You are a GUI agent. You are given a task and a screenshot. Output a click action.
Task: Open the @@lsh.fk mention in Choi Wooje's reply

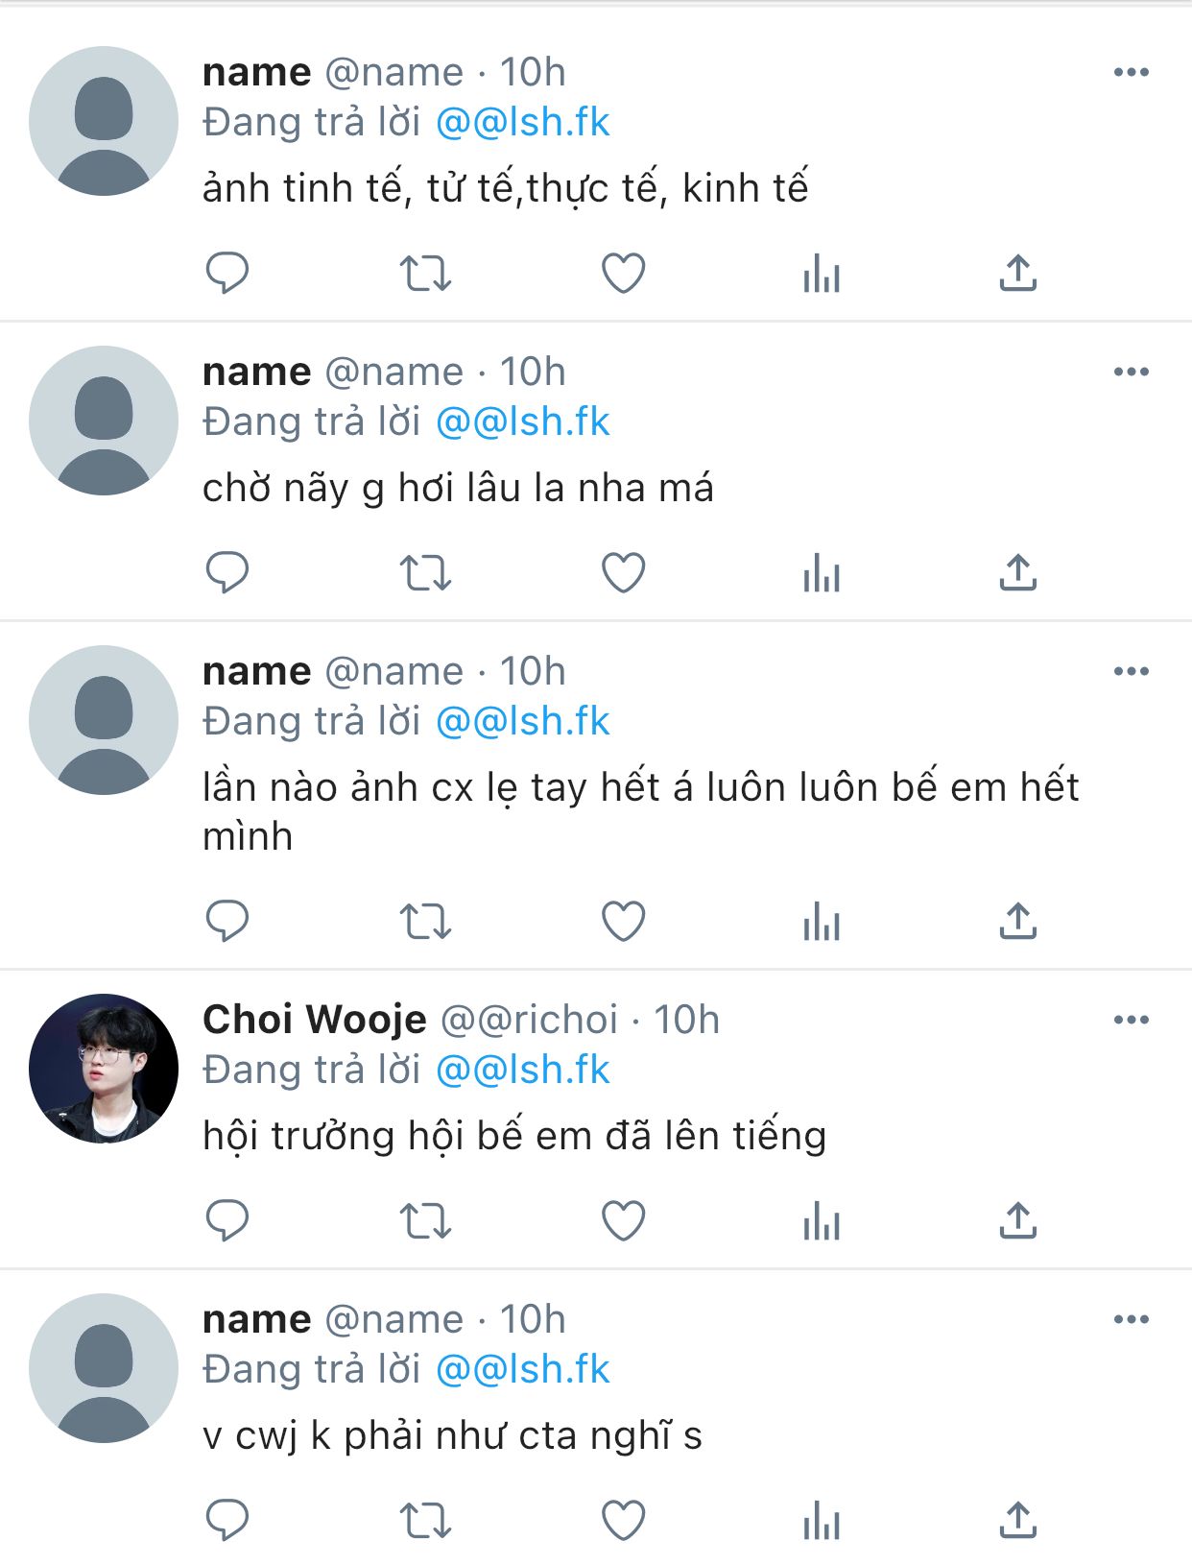coord(523,1070)
